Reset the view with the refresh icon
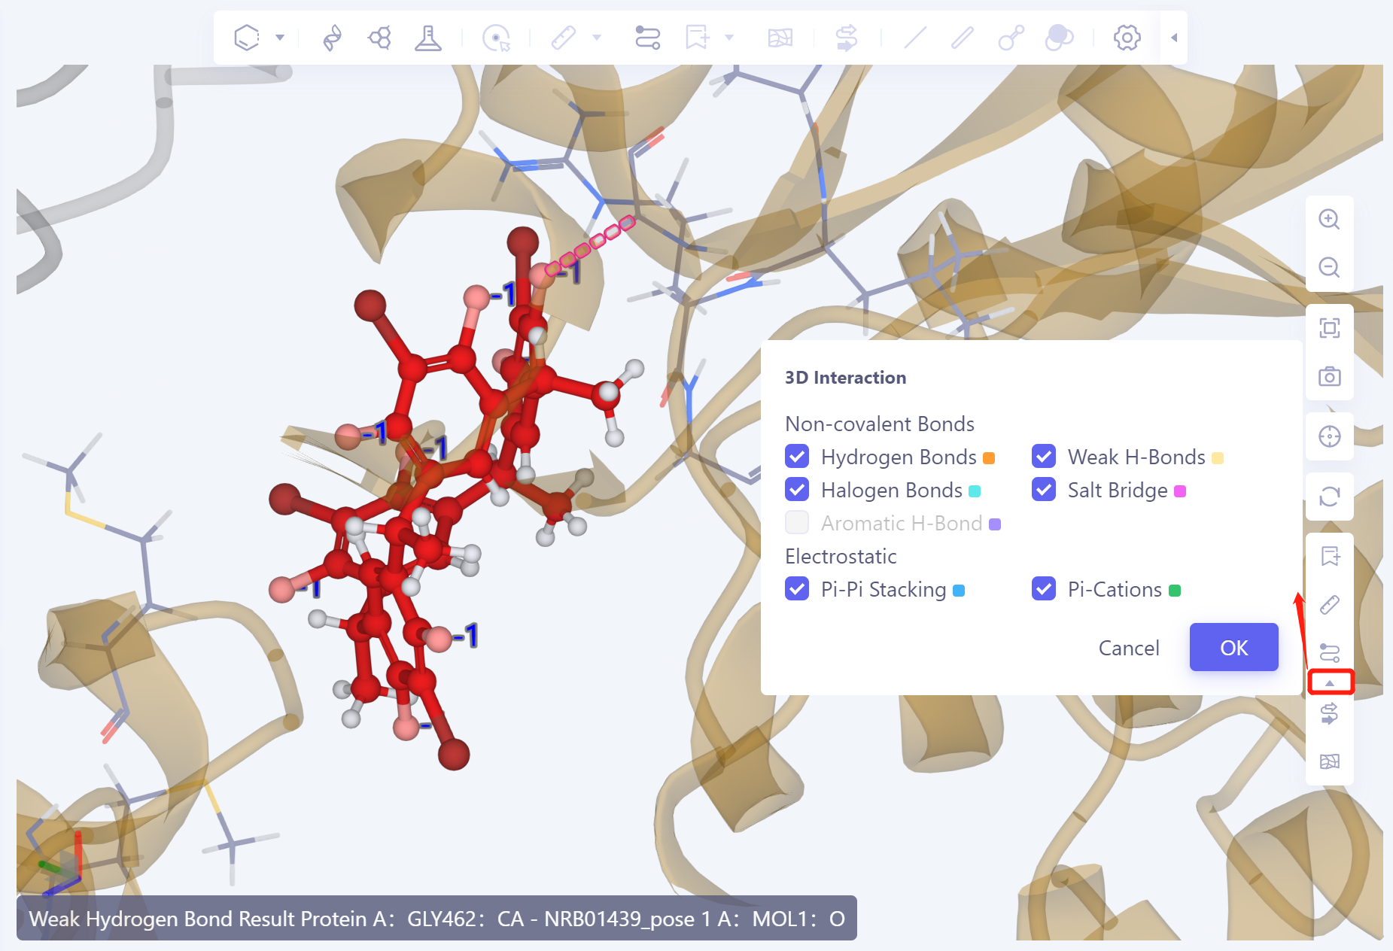The width and height of the screenshot is (1393, 951). [1330, 497]
